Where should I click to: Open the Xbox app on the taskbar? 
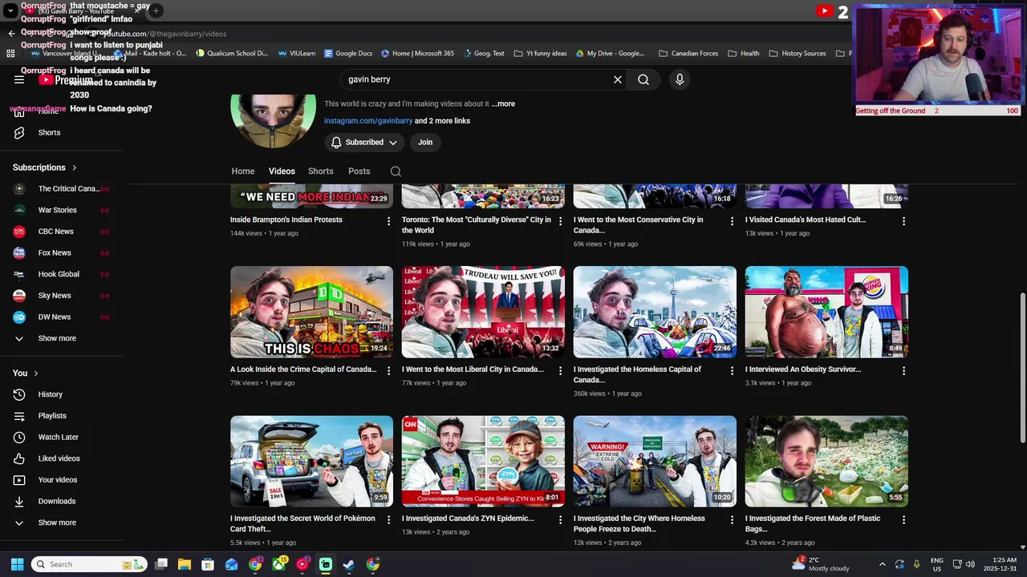tap(278, 564)
